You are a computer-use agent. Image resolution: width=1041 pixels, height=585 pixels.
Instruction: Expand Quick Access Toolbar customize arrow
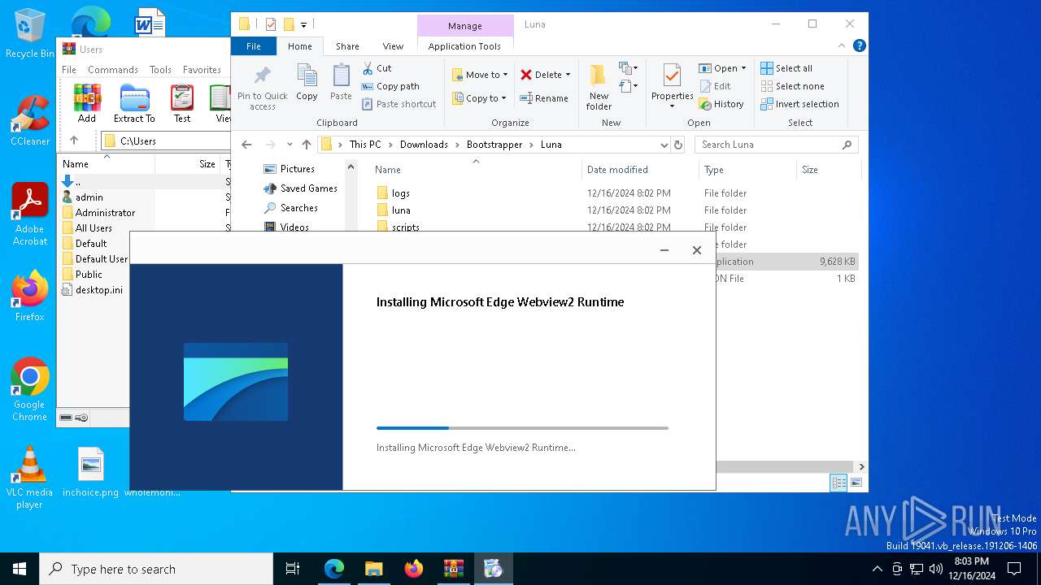[x=304, y=24]
